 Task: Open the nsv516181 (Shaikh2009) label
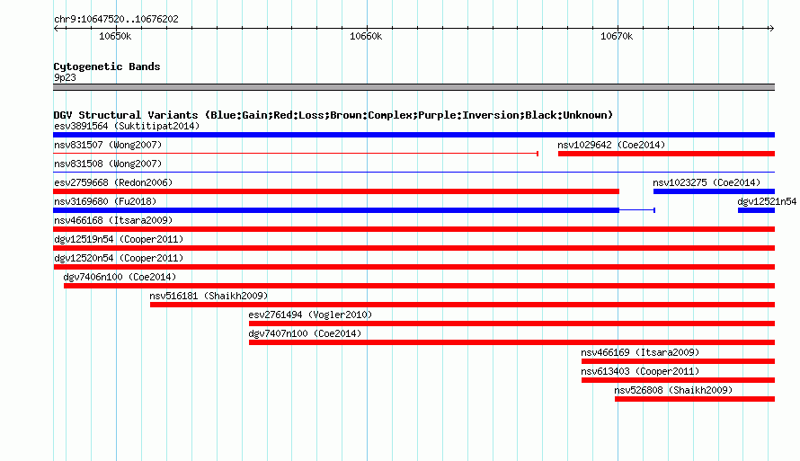click(209, 296)
